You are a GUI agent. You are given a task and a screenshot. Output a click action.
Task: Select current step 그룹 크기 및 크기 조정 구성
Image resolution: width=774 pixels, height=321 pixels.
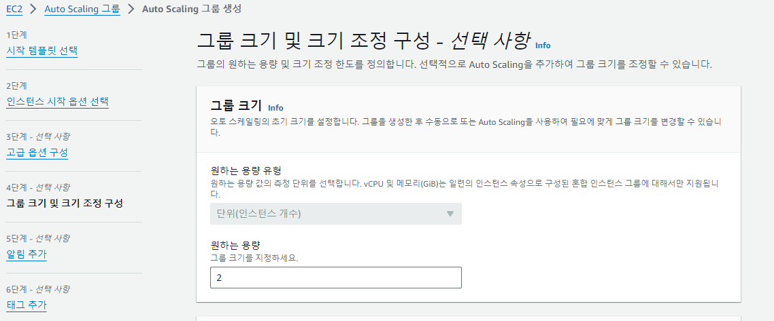[64, 204]
